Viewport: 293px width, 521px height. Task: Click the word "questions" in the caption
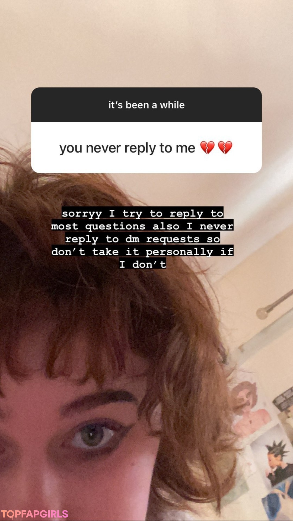click(x=115, y=226)
